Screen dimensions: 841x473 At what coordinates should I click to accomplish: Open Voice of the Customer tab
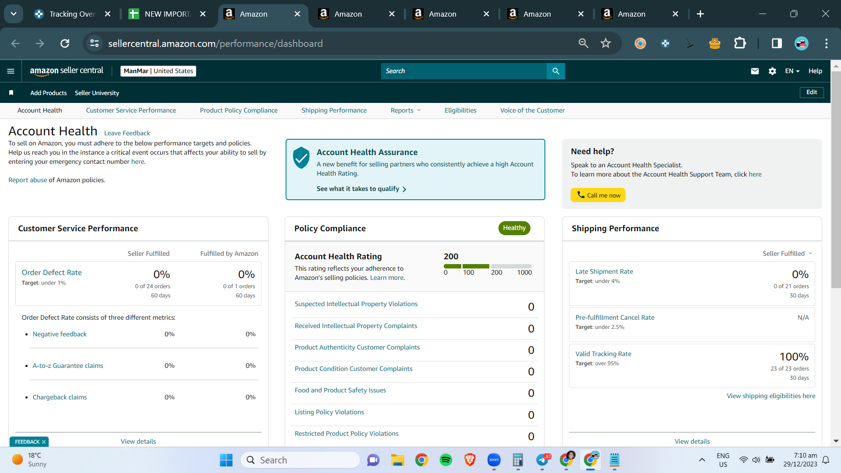pos(532,110)
